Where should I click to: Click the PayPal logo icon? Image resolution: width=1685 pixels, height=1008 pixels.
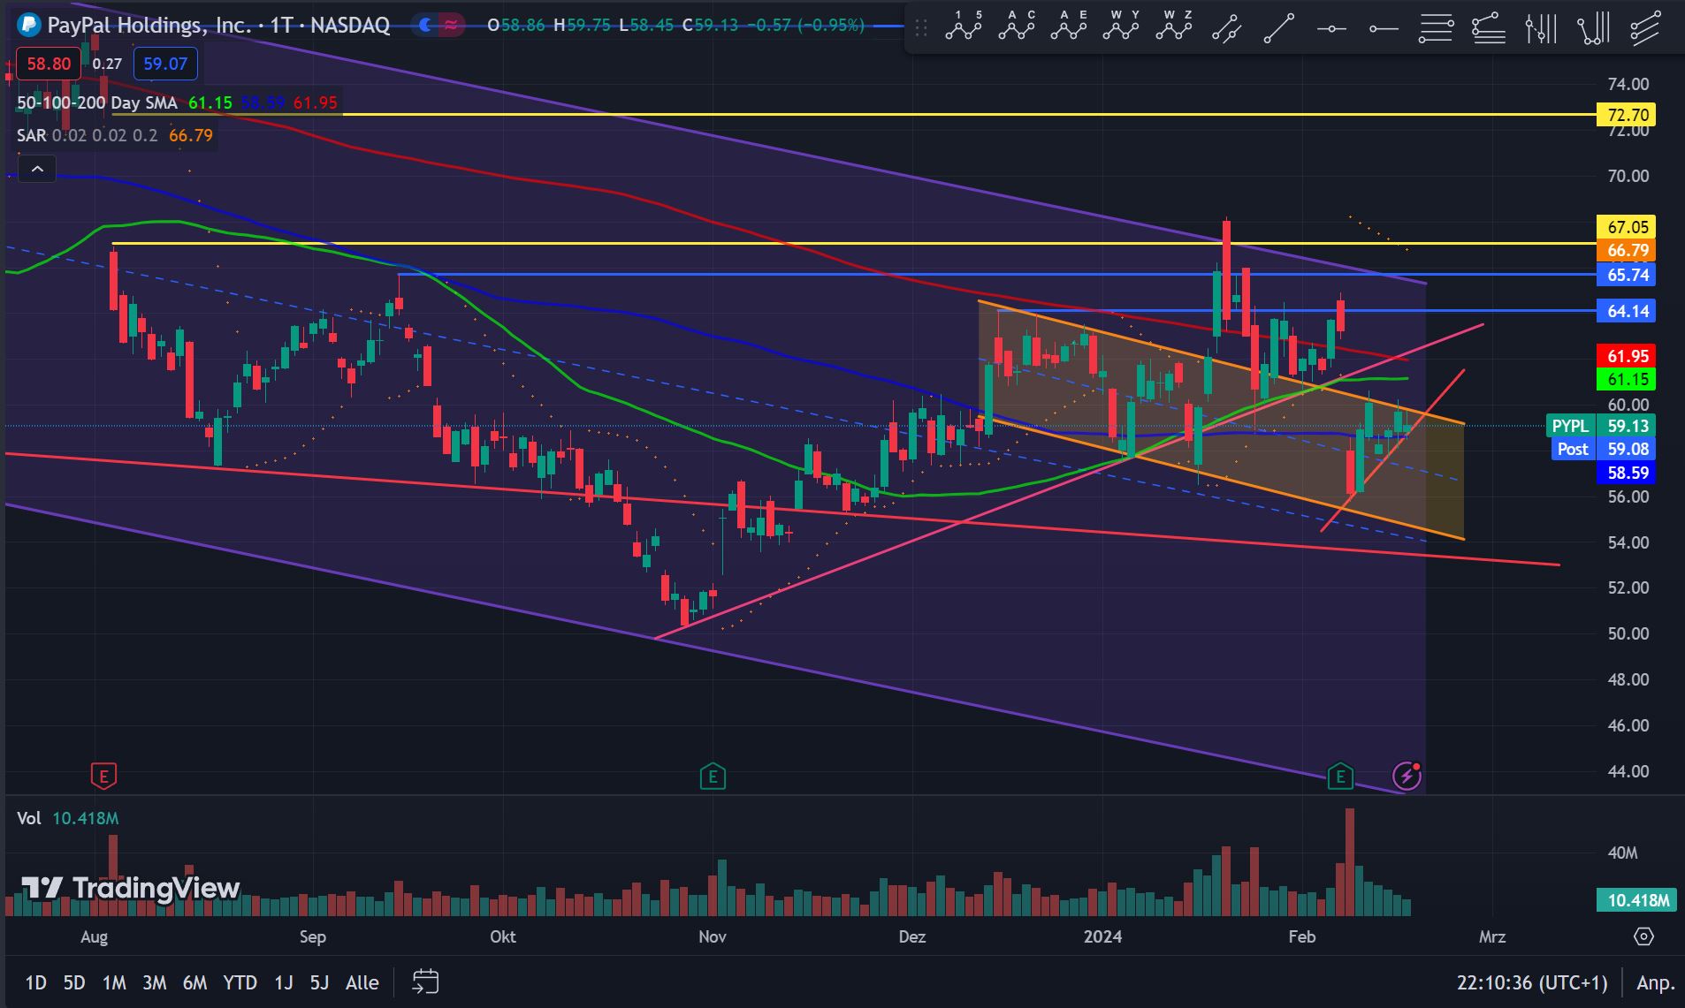pyautogui.click(x=29, y=25)
